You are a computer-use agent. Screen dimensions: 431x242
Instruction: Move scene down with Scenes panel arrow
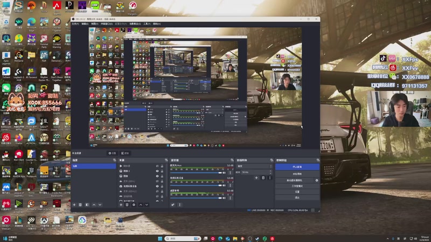[x=100, y=205]
